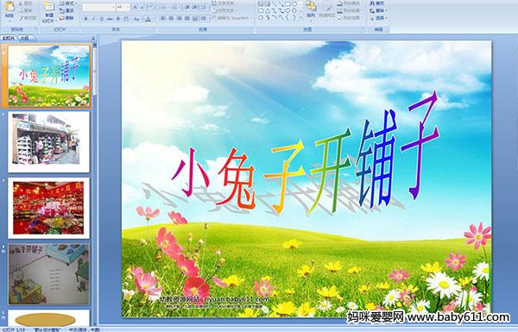Toggle Italic formatting
This screenshot has width=518, height=332.
tap(93, 19)
